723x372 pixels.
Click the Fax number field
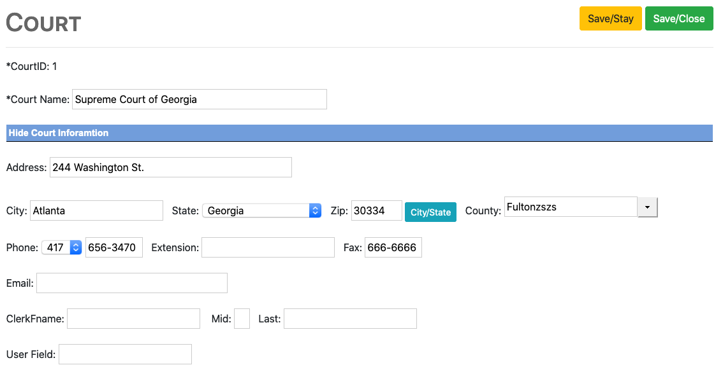(x=393, y=247)
